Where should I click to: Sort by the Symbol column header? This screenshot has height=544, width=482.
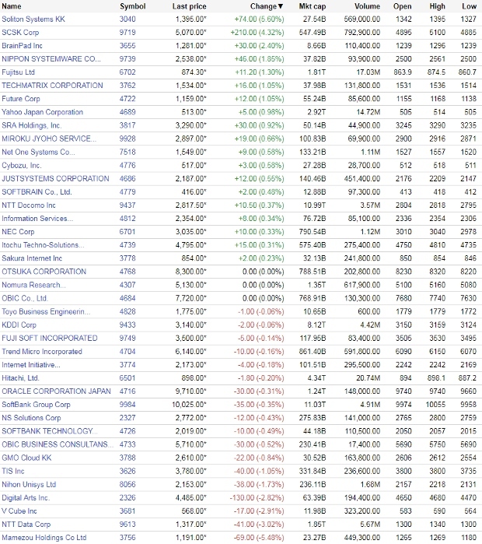[132, 6]
